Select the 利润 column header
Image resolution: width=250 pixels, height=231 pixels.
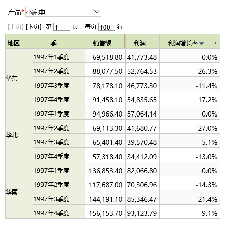(x=142, y=42)
